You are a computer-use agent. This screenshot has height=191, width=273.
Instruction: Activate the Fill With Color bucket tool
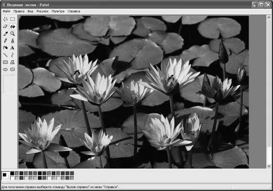click(12, 26)
